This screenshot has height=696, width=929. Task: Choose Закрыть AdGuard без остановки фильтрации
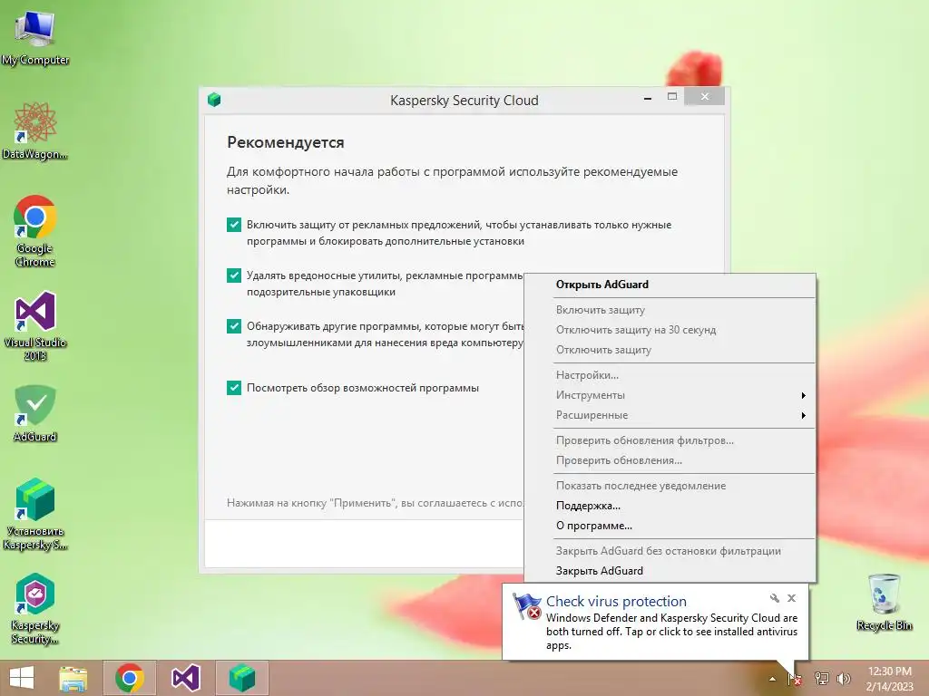[670, 552]
